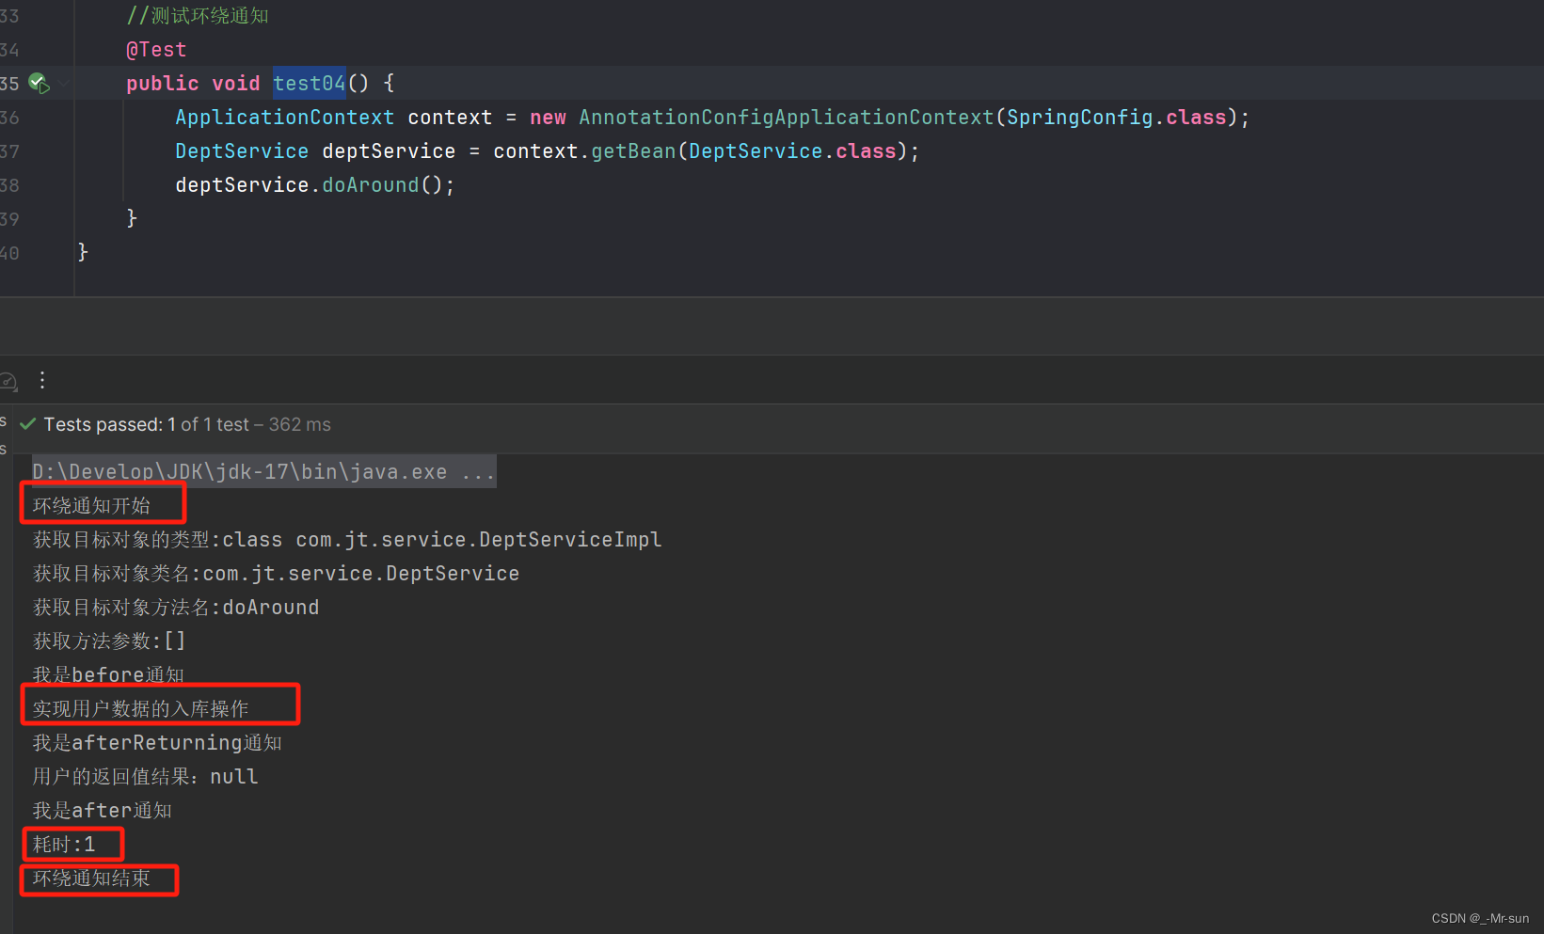Click the comment '//测试环绕通知'
This screenshot has height=934, width=1544.
tap(198, 16)
